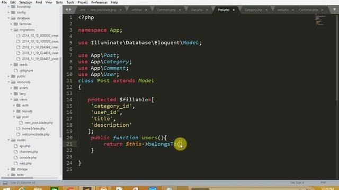Image resolution: width=339 pixels, height=190 pixels.
Task: Open 2018_11_19_024437_creat migration file
Action: click(x=40, y=59)
